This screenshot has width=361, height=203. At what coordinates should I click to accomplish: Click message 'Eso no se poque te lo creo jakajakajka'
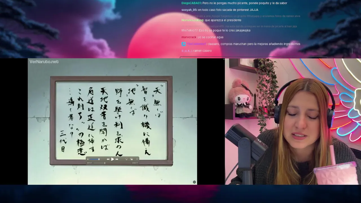tap(225, 30)
